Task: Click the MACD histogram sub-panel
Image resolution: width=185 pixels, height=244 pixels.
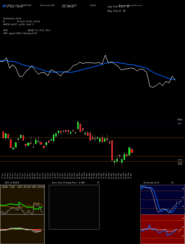Action: (x=22, y=229)
